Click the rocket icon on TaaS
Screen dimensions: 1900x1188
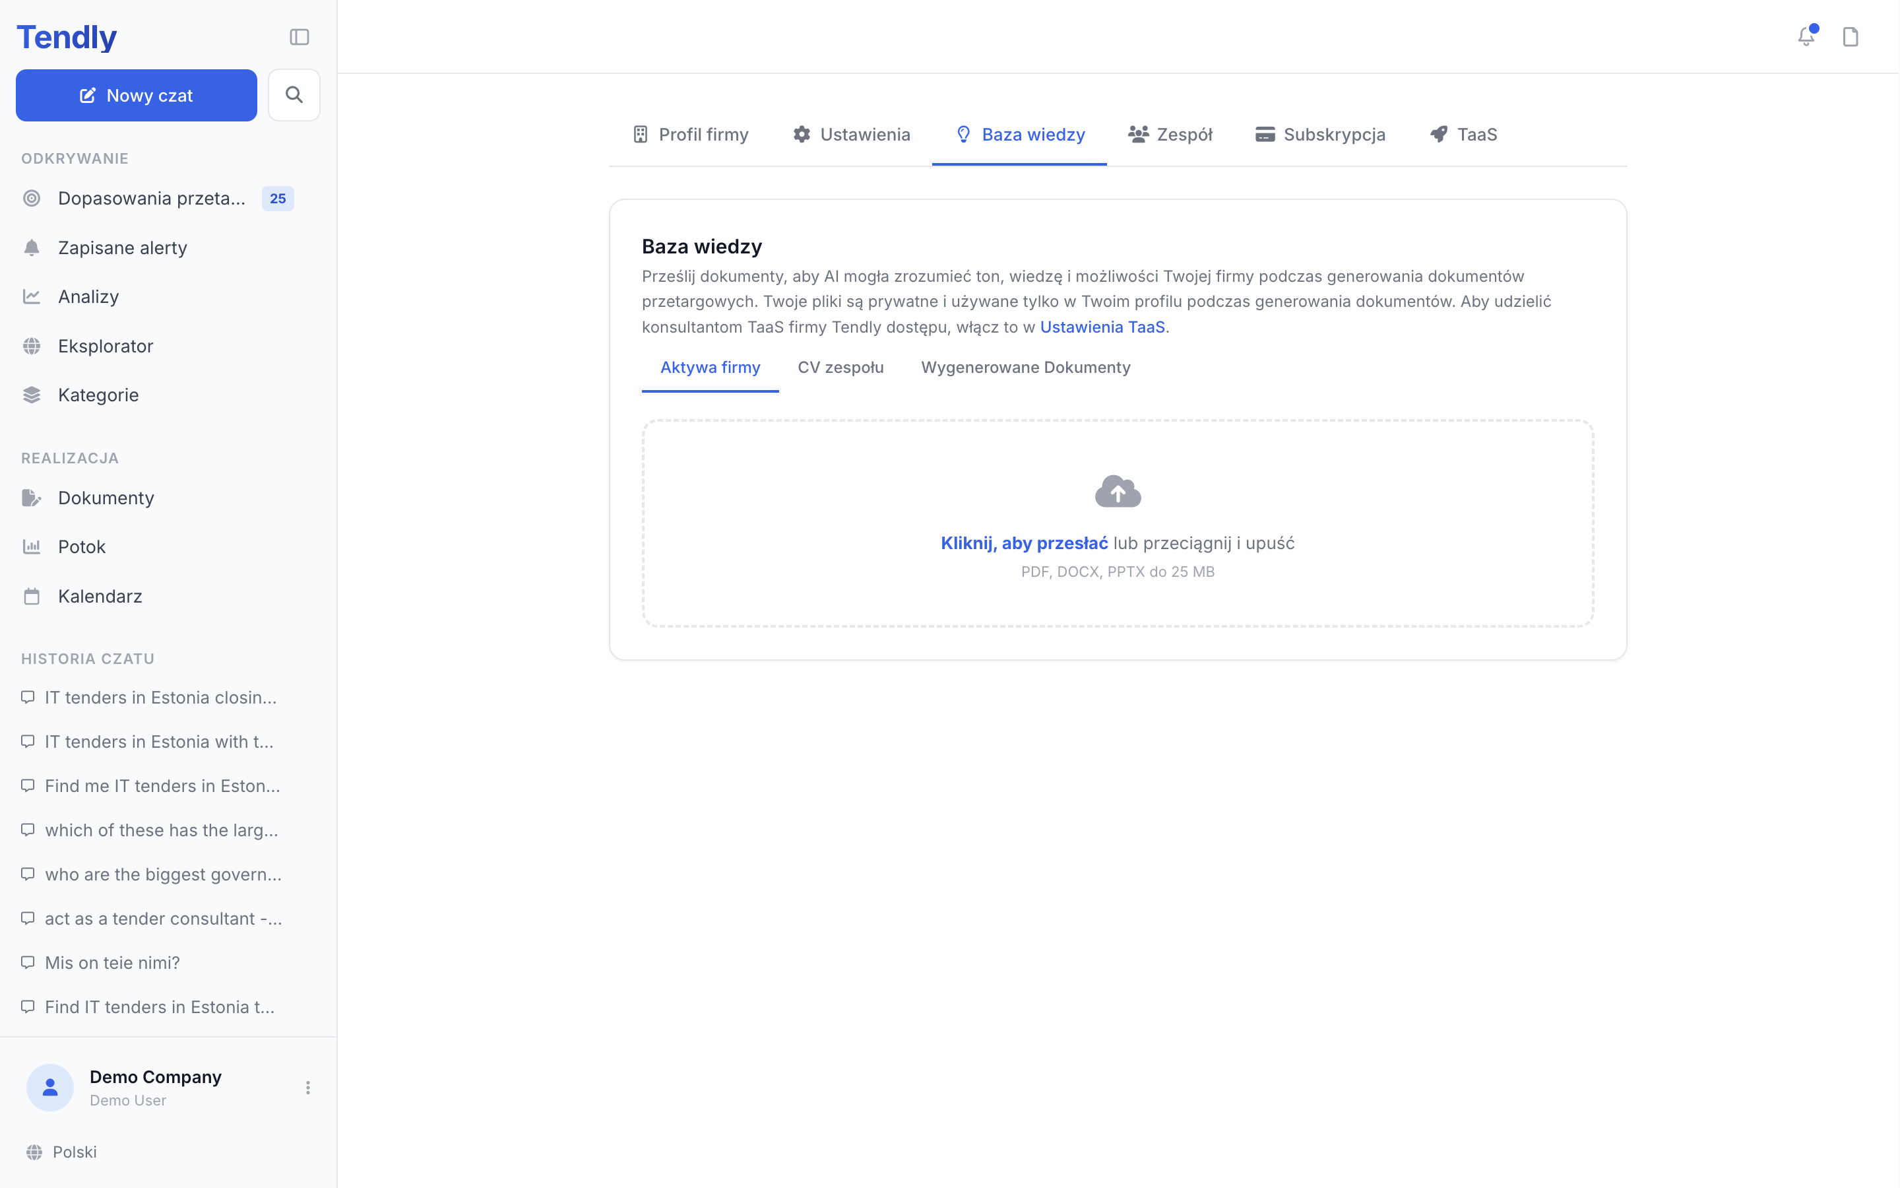[1438, 135]
